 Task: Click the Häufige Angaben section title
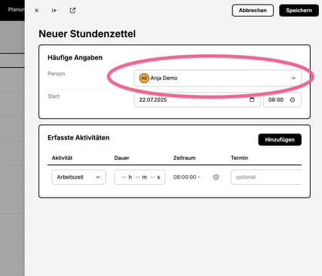pyautogui.click(x=75, y=57)
